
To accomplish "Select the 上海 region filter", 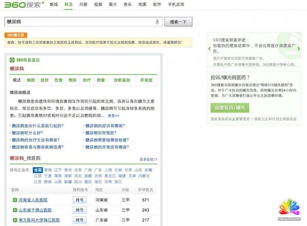I will pyautogui.click(x=108, y=170).
